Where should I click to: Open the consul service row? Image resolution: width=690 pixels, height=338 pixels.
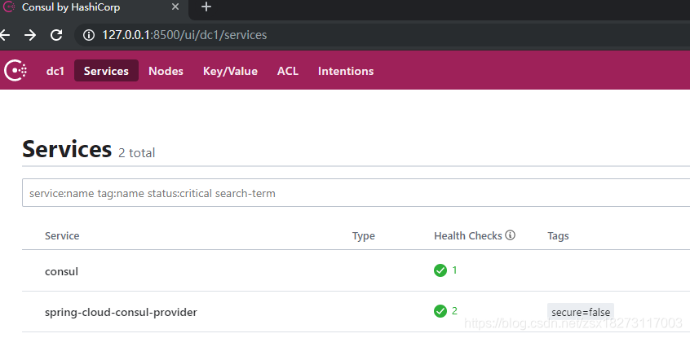pos(356,270)
